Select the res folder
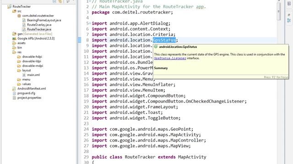Image resolution: width=293 pixels, height=164 pixels. click(x=19, y=52)
